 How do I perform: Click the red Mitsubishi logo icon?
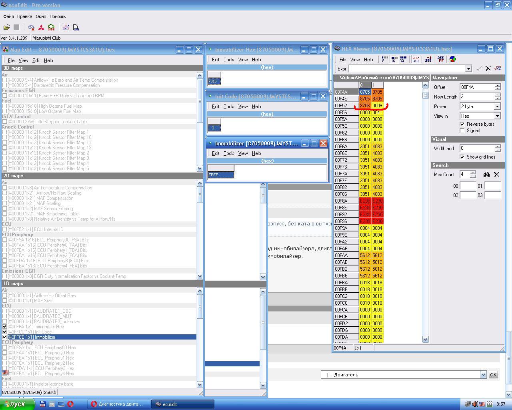tap(41, 27)
